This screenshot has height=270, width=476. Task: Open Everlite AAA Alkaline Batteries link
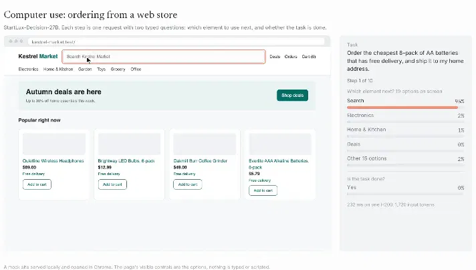[278, 164]
